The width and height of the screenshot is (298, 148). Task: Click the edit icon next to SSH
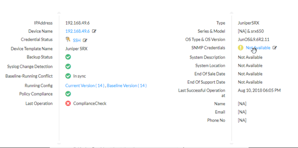[85, 40]
